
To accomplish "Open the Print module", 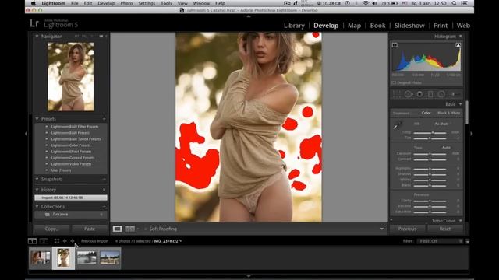I will (441, 26).
